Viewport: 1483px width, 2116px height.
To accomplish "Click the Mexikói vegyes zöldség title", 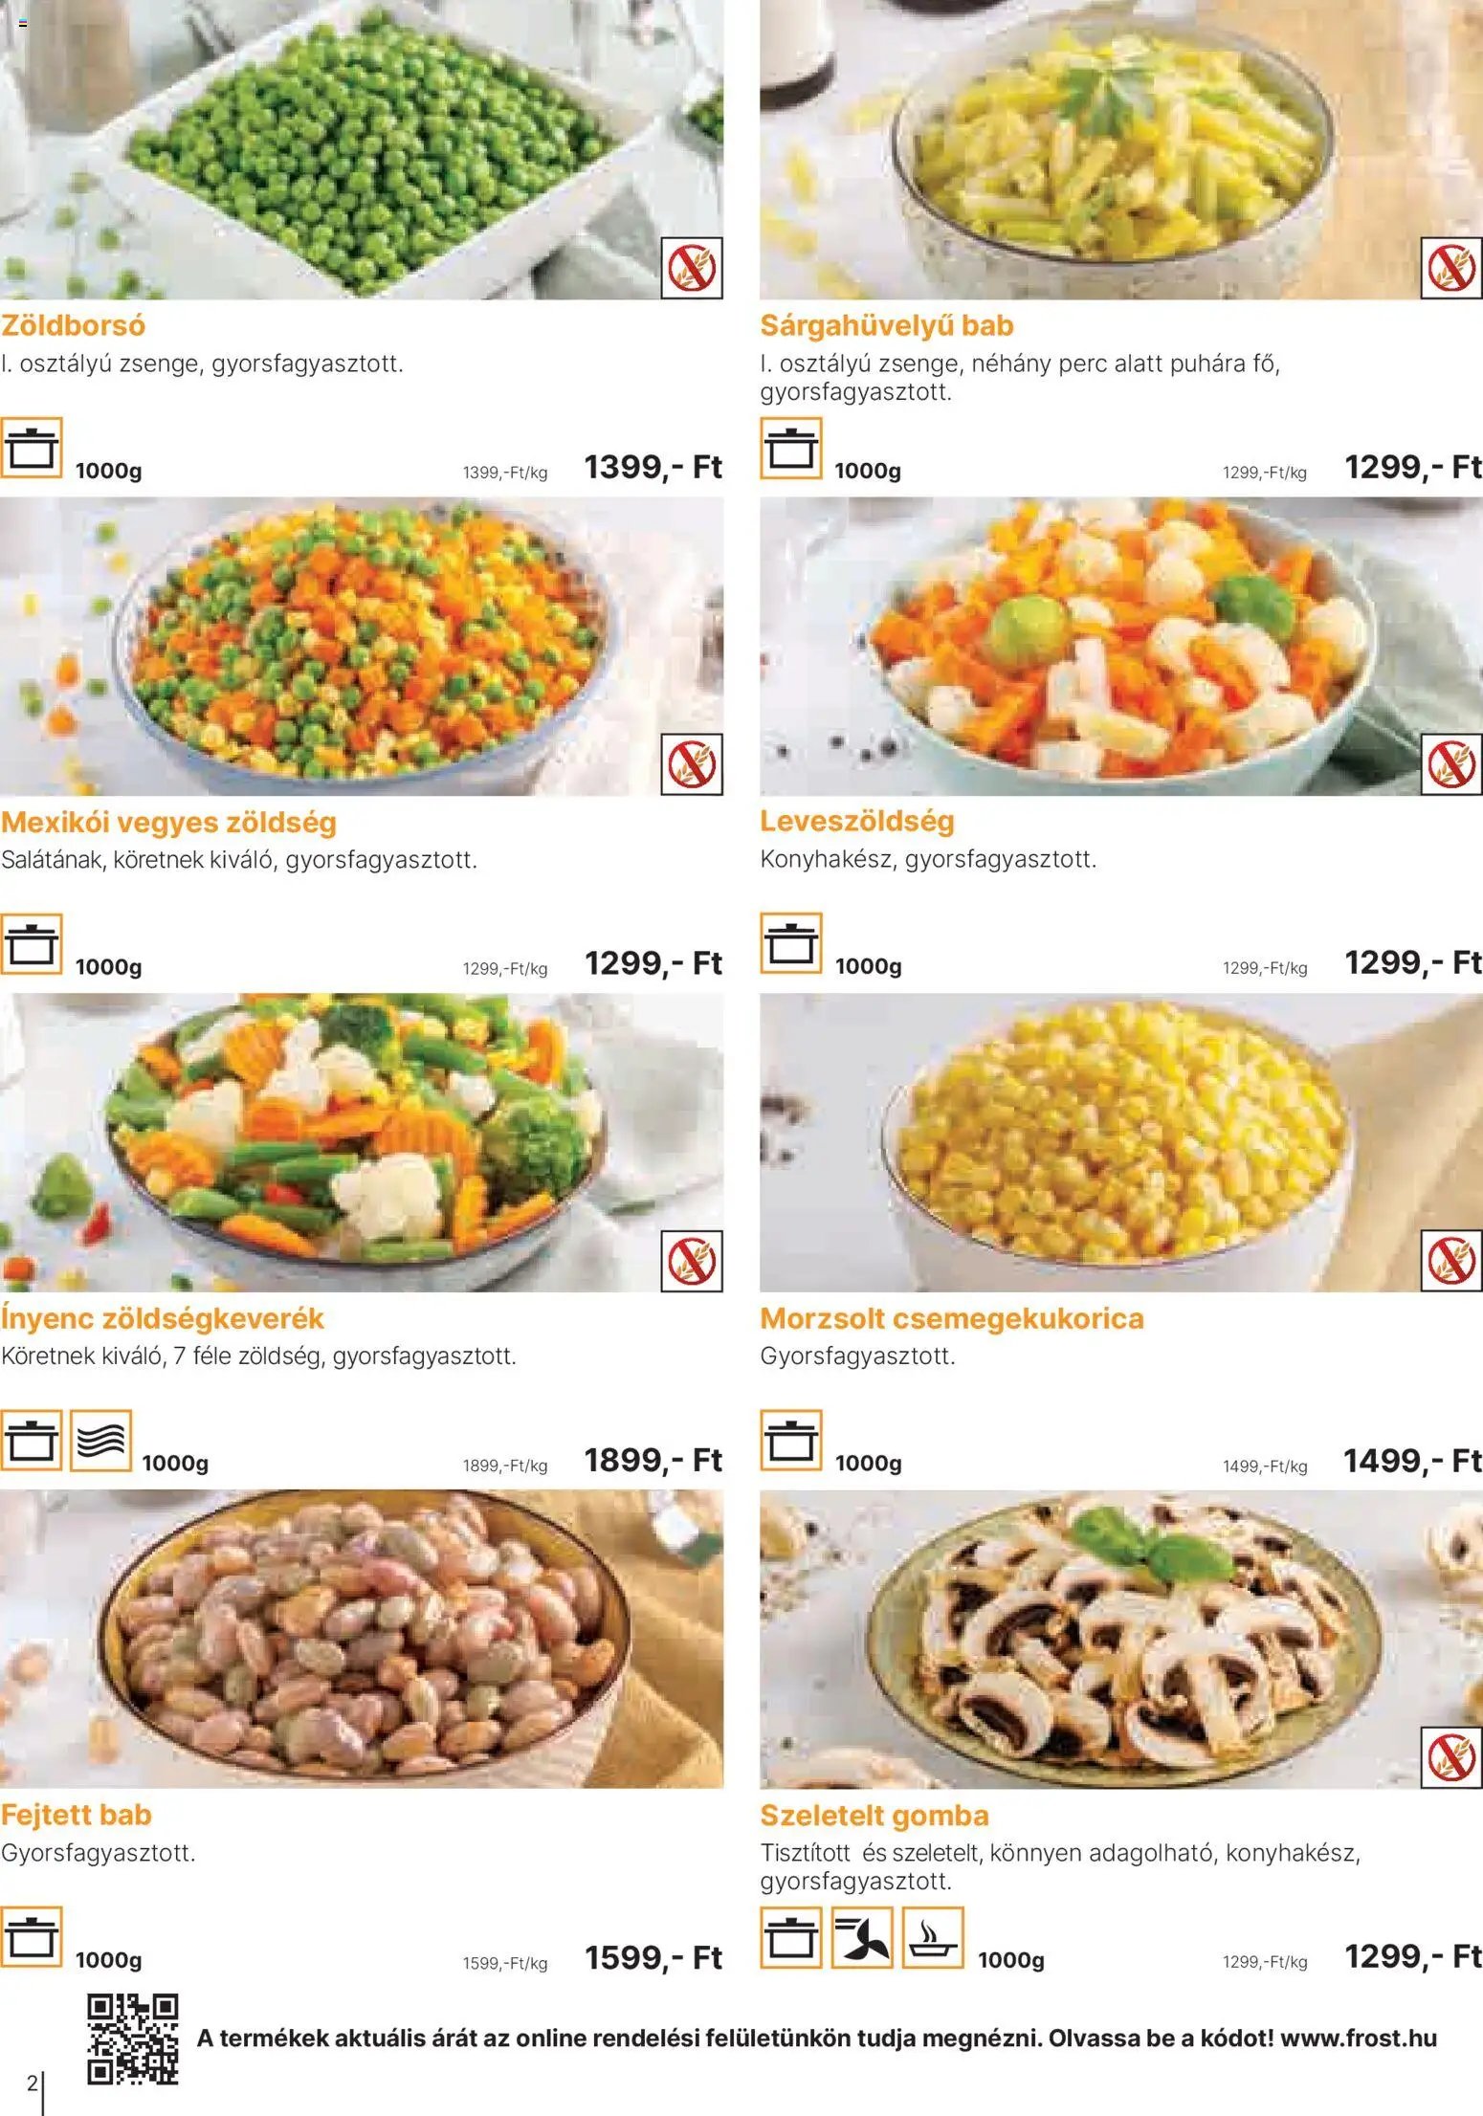I will point(168,822).
